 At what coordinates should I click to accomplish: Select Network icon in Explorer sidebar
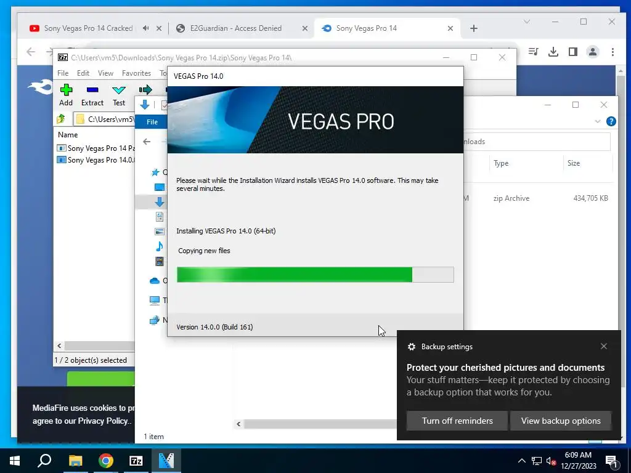[x=155, y=320]
